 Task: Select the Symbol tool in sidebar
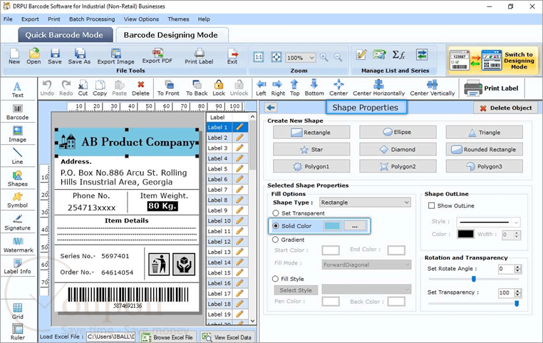click(17, 200)
